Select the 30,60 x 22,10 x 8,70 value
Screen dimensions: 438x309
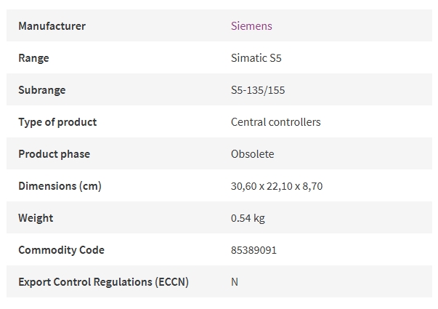point(277,186)
